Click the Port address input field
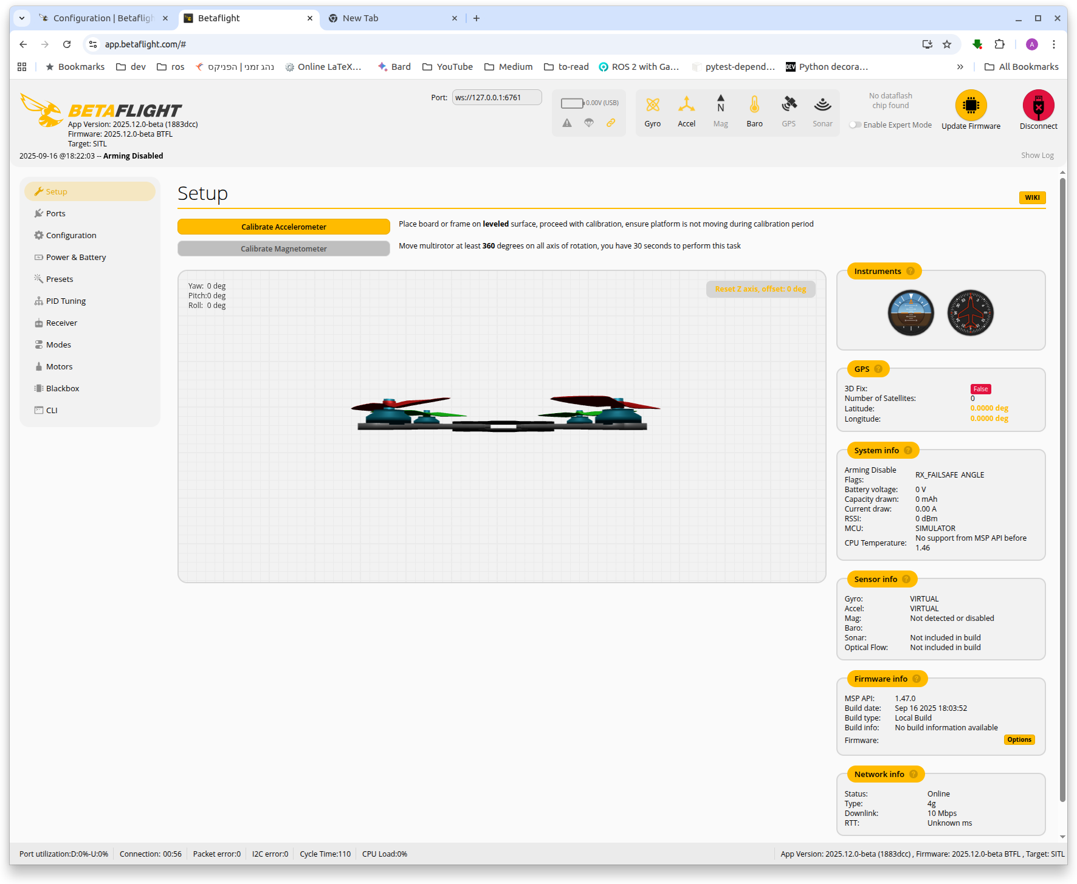 (497, 98)
